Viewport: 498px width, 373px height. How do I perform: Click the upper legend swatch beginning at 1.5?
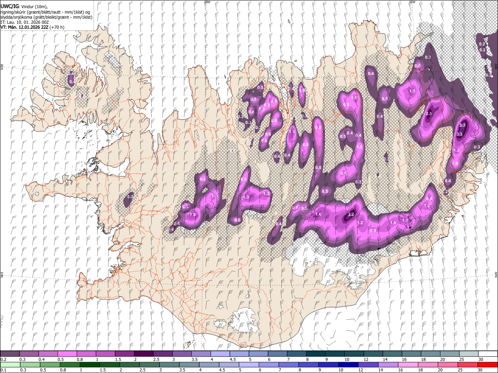(124, 354)
